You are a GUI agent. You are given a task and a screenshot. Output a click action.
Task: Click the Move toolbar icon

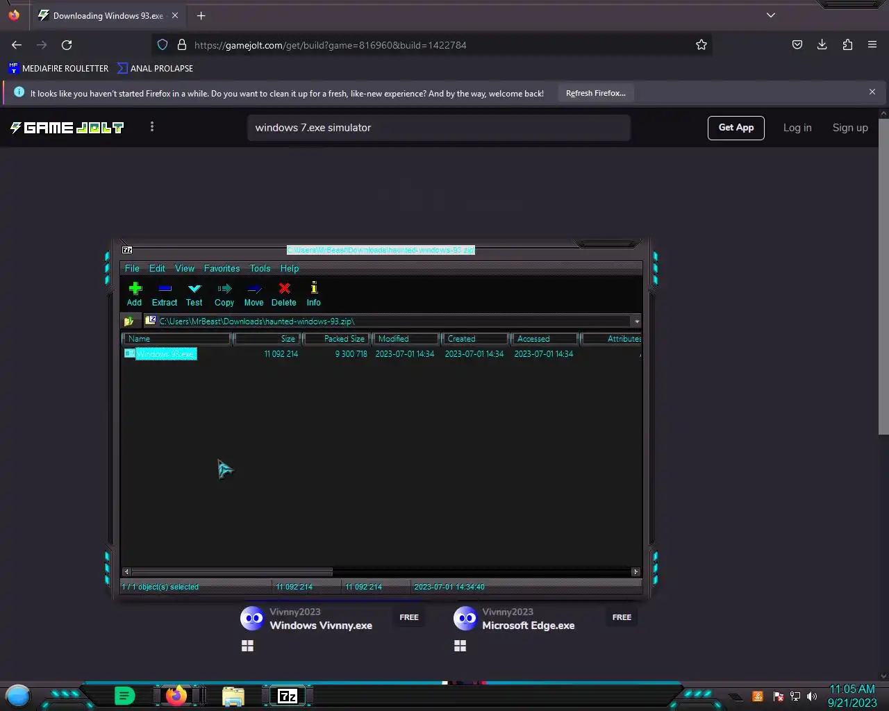pos(254,294)
